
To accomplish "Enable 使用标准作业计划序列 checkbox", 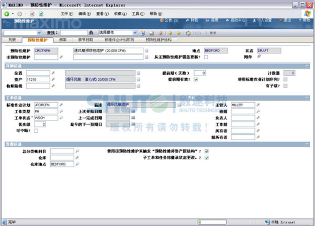I will click(285, 80).
